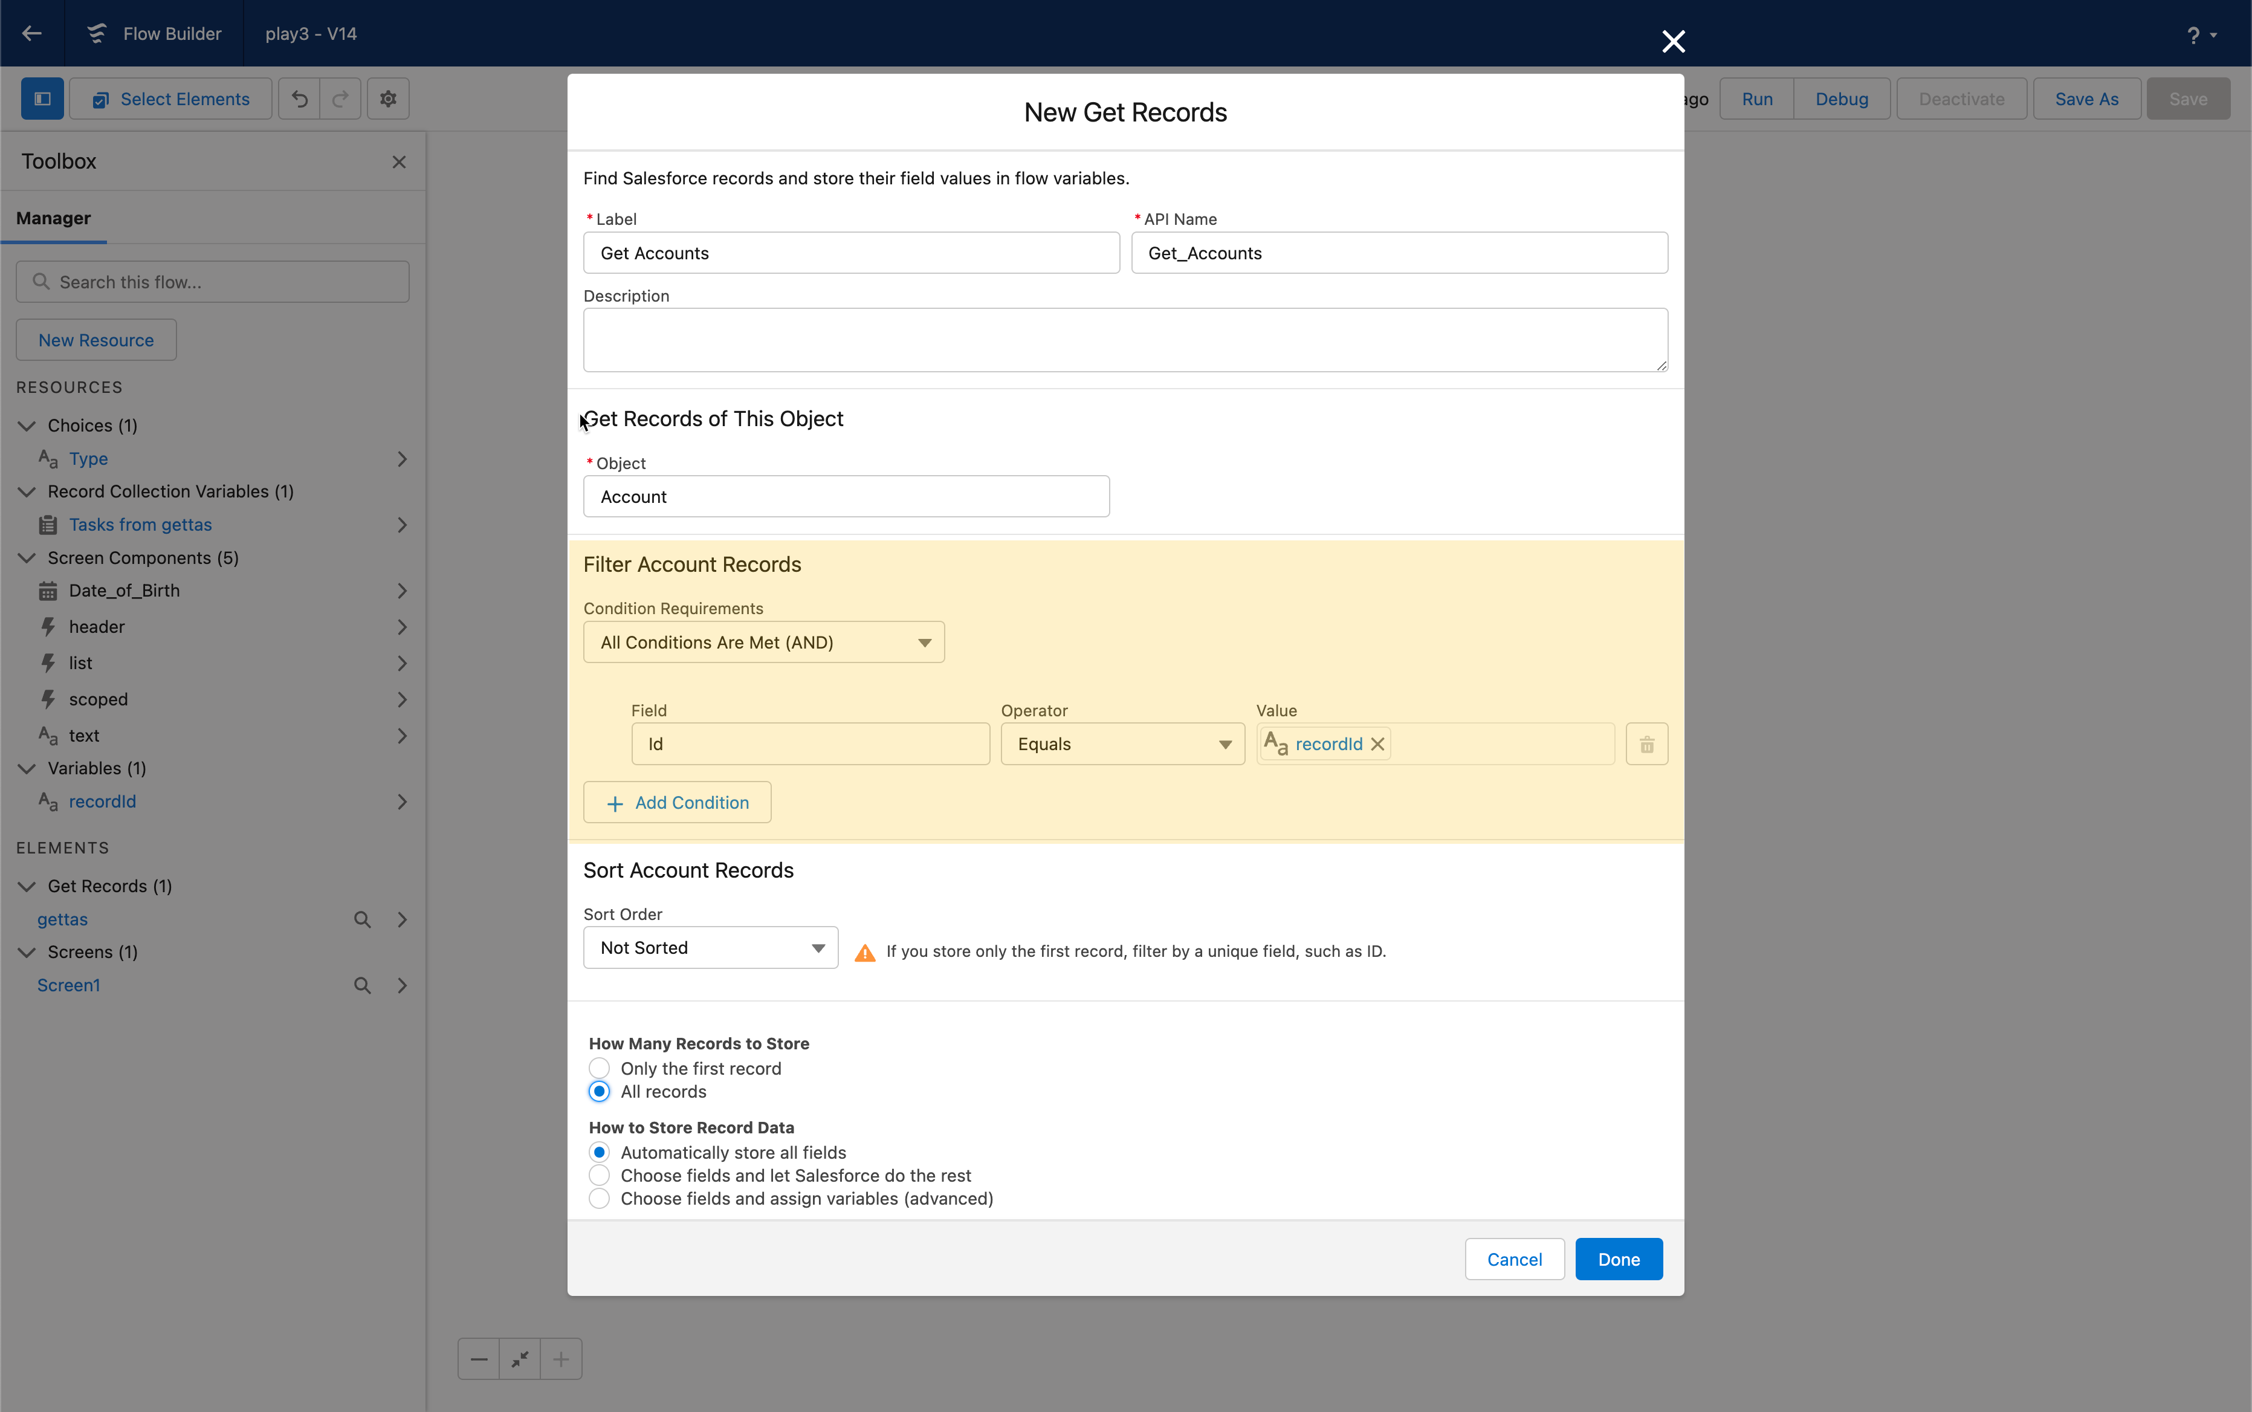
Task: Fit canvas to view icon
Action: point(520,1359)
